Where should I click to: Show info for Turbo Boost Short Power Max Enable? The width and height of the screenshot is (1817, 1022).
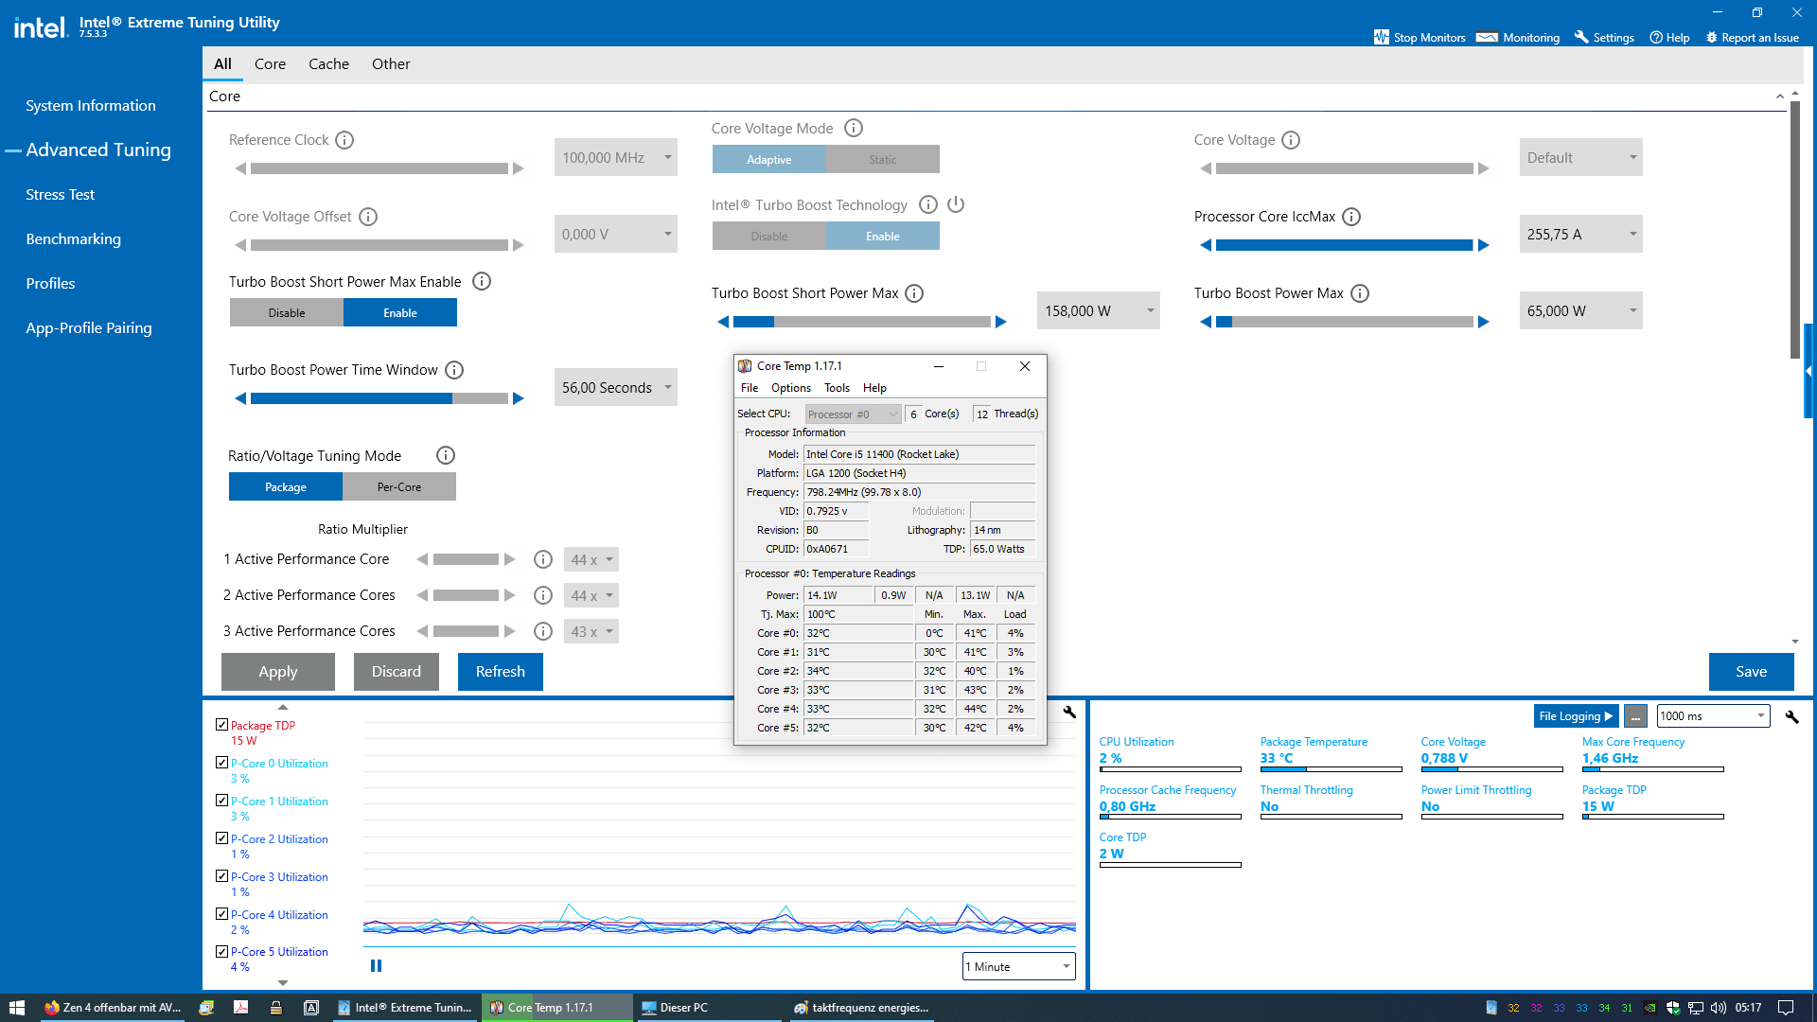[482, 281]
